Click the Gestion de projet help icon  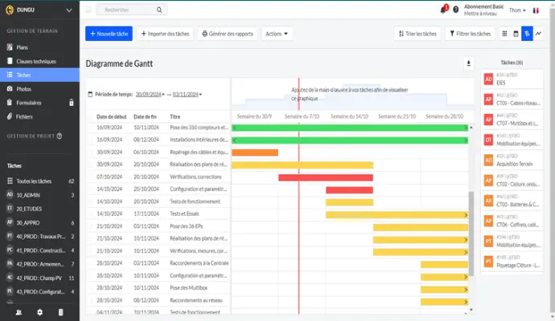click(60, 136)
